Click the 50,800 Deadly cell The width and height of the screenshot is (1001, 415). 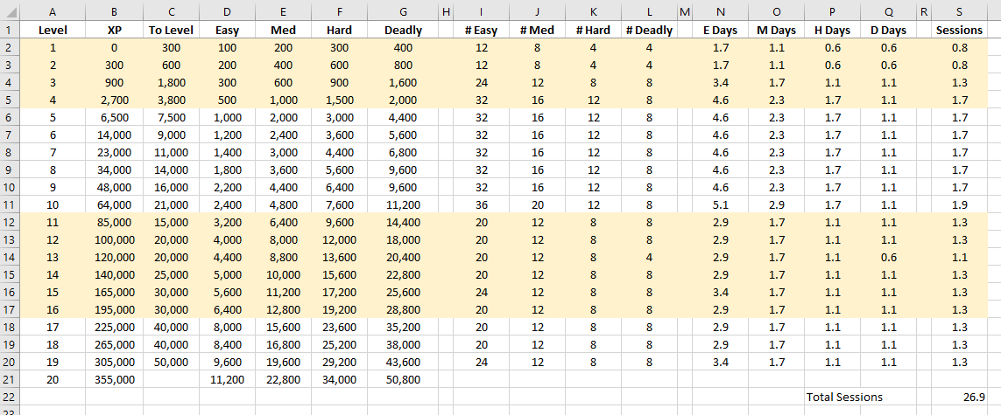403,379
